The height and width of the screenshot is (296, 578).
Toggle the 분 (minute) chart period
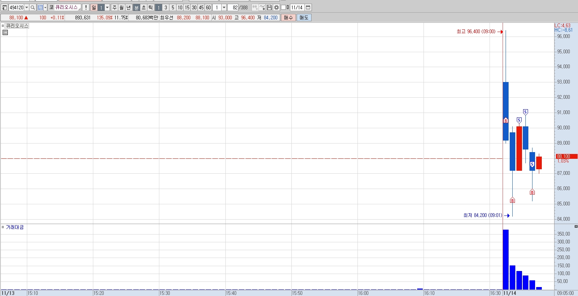(x=137, y=7)
